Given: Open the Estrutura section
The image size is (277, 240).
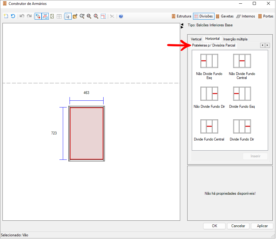Looking at the screenshot, I should coord(181,16).
